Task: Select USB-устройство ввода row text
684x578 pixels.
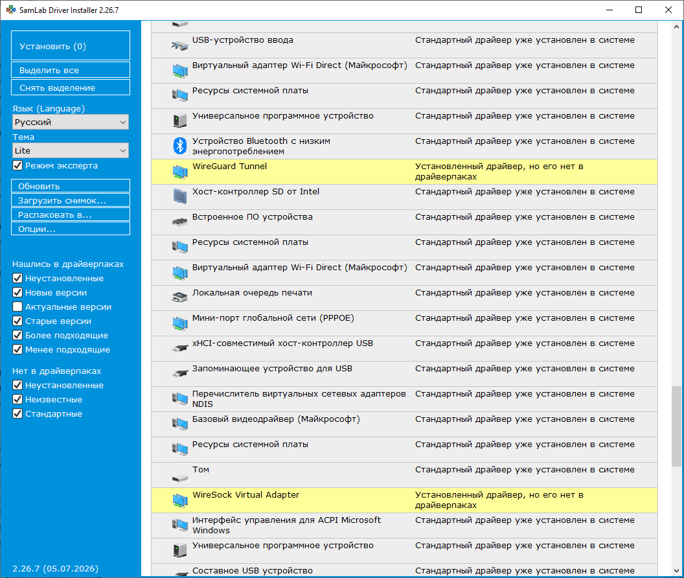Action: (242, 40)
